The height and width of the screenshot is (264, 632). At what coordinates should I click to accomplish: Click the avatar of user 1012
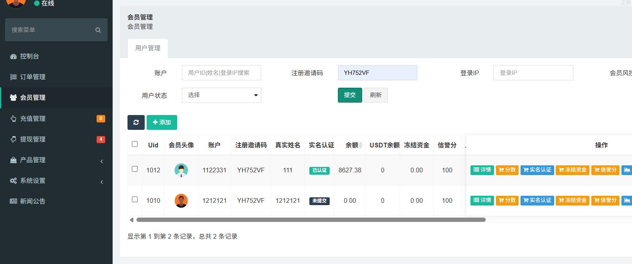pos(181,170)
